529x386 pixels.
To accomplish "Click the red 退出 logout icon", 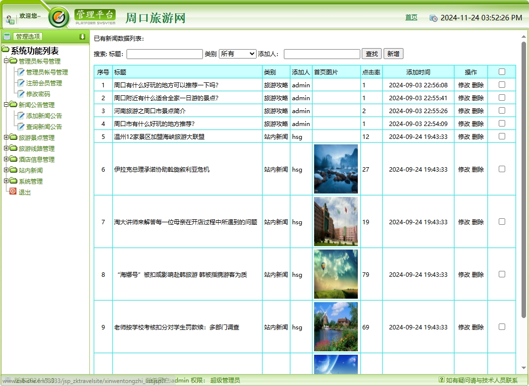I will 12,192.
